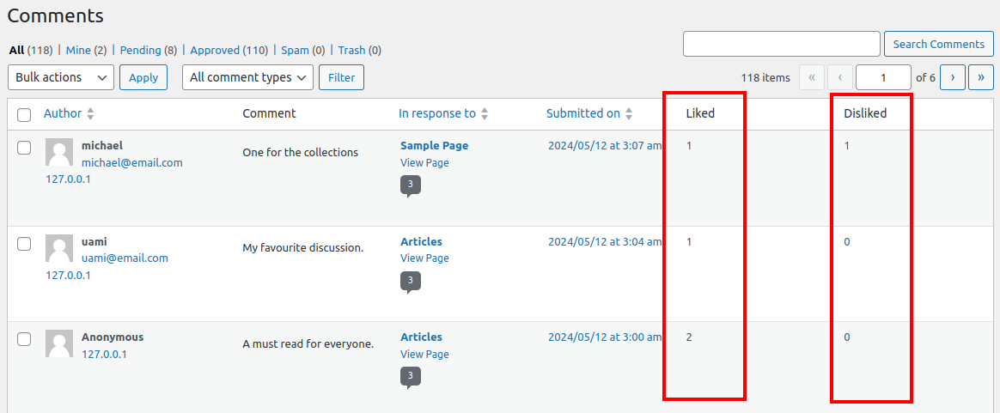Sort comments by Author column

(x=69, y=113)
